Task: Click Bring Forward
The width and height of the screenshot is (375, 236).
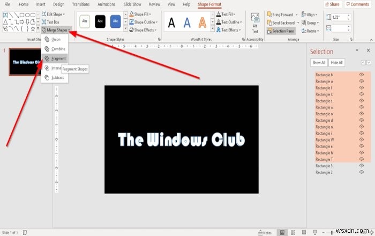Action: (280, 14)
